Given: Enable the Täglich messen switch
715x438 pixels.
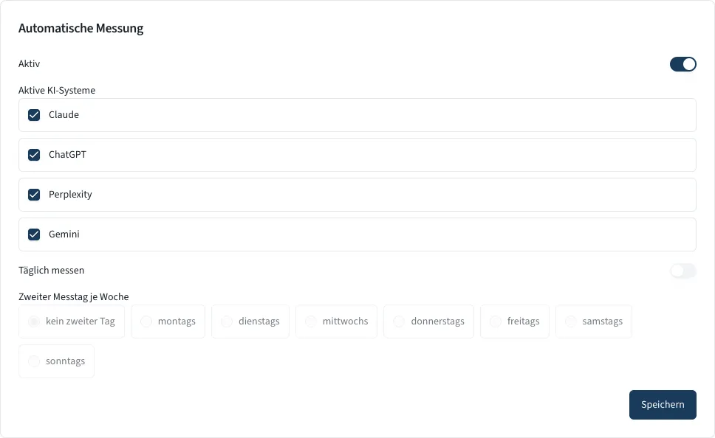Looking at the screenshot, I should click(682, 271).
